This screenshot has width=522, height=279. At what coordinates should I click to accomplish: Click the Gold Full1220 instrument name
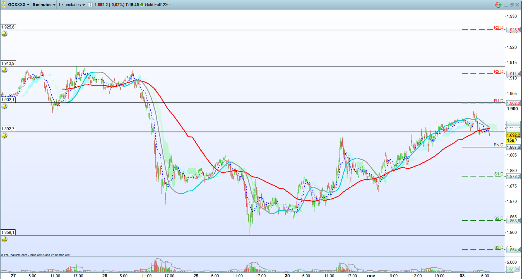tap(157, 5)
